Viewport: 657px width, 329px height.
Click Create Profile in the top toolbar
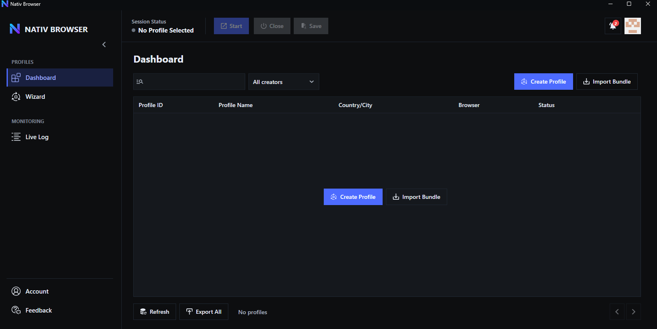pyautogui.click(x=543, y=82)
